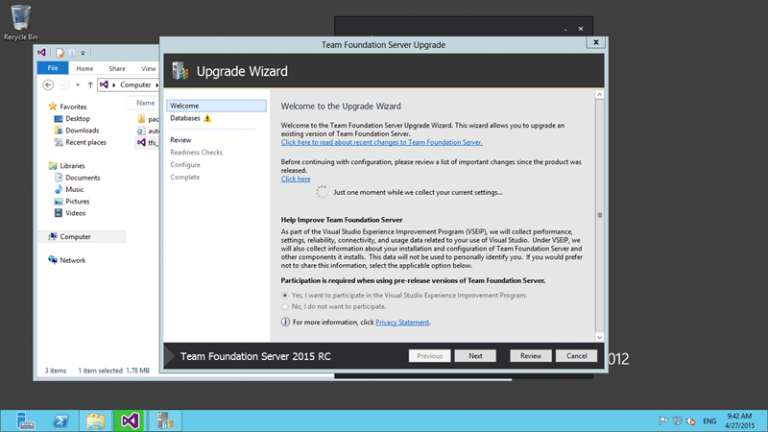Click the Name column header in Explorer

click(x=146, y=103)
